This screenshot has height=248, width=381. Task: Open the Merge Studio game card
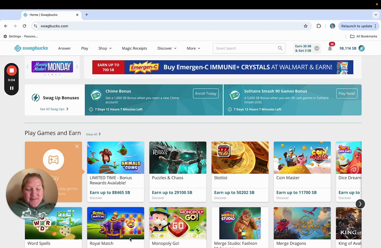pyautogui.click(x=240, y=227)
